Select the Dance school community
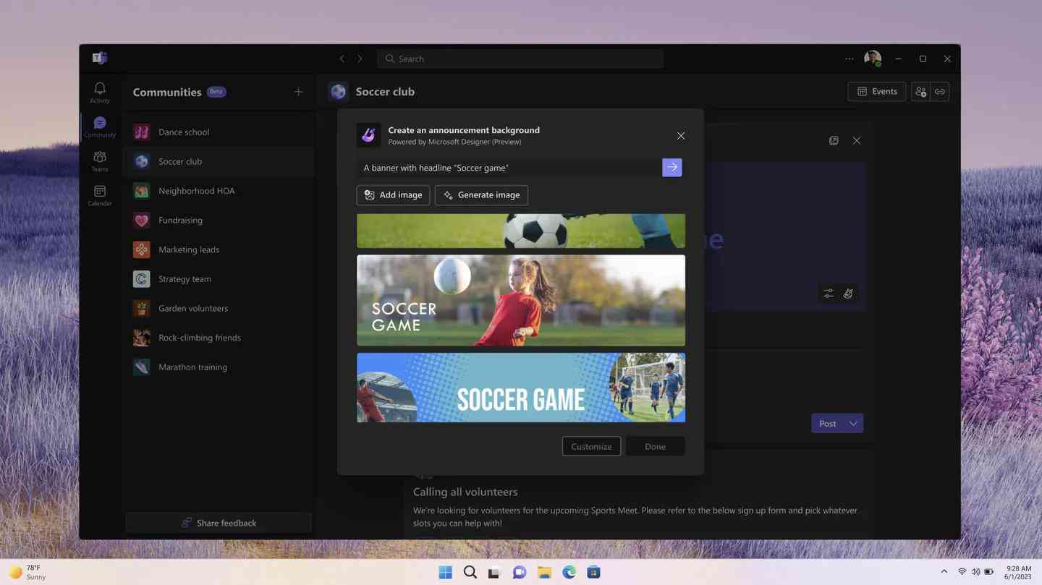 point(184,132)
